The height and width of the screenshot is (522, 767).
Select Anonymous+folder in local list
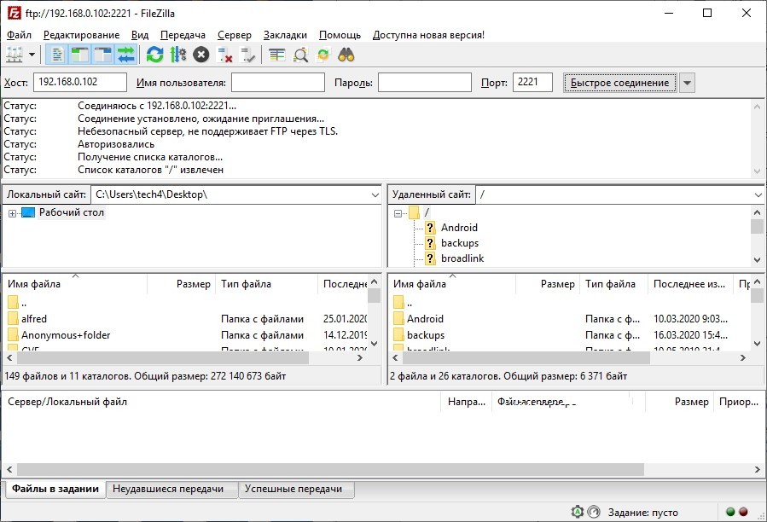pos(66,335)
